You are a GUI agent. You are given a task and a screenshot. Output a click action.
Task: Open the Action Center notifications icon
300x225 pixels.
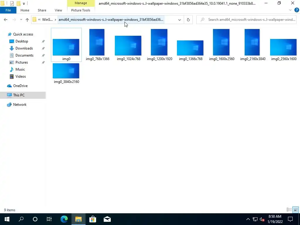(x=290, y=219)
